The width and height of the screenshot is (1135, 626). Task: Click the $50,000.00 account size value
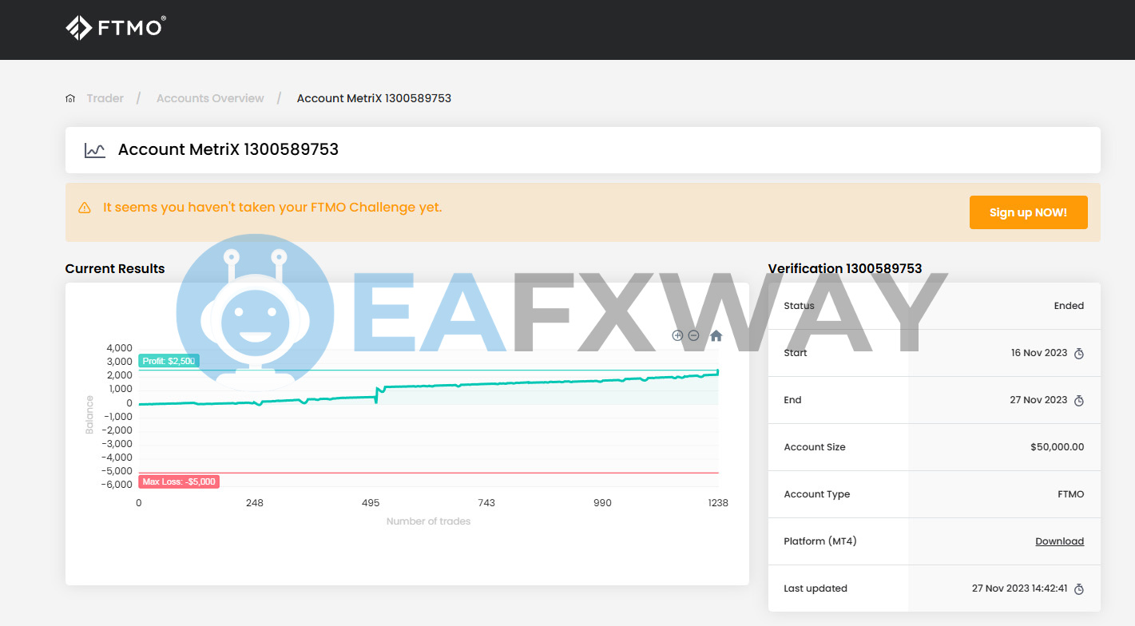coord(1057,447)
